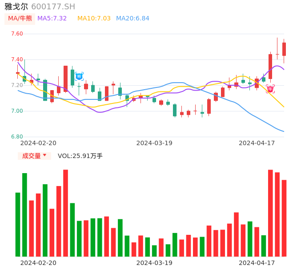Click the VOL 25.91万手 readout
Screen dimensions: 305x269
point(80,156)
